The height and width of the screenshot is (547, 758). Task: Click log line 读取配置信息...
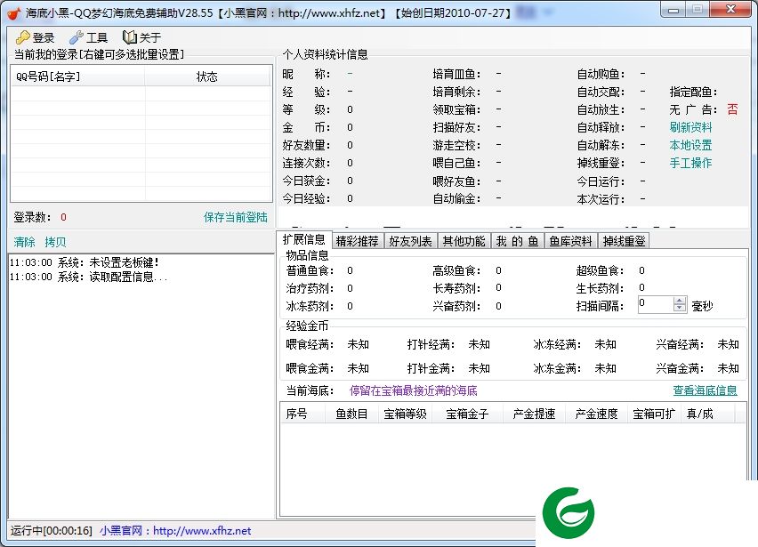tap(88, 277)
